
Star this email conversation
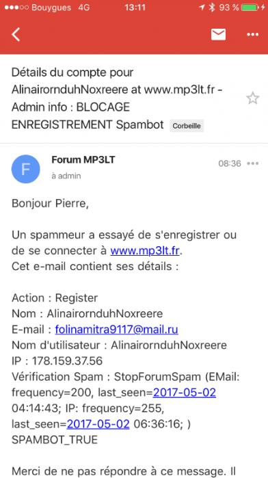click(x=252, y=98)
